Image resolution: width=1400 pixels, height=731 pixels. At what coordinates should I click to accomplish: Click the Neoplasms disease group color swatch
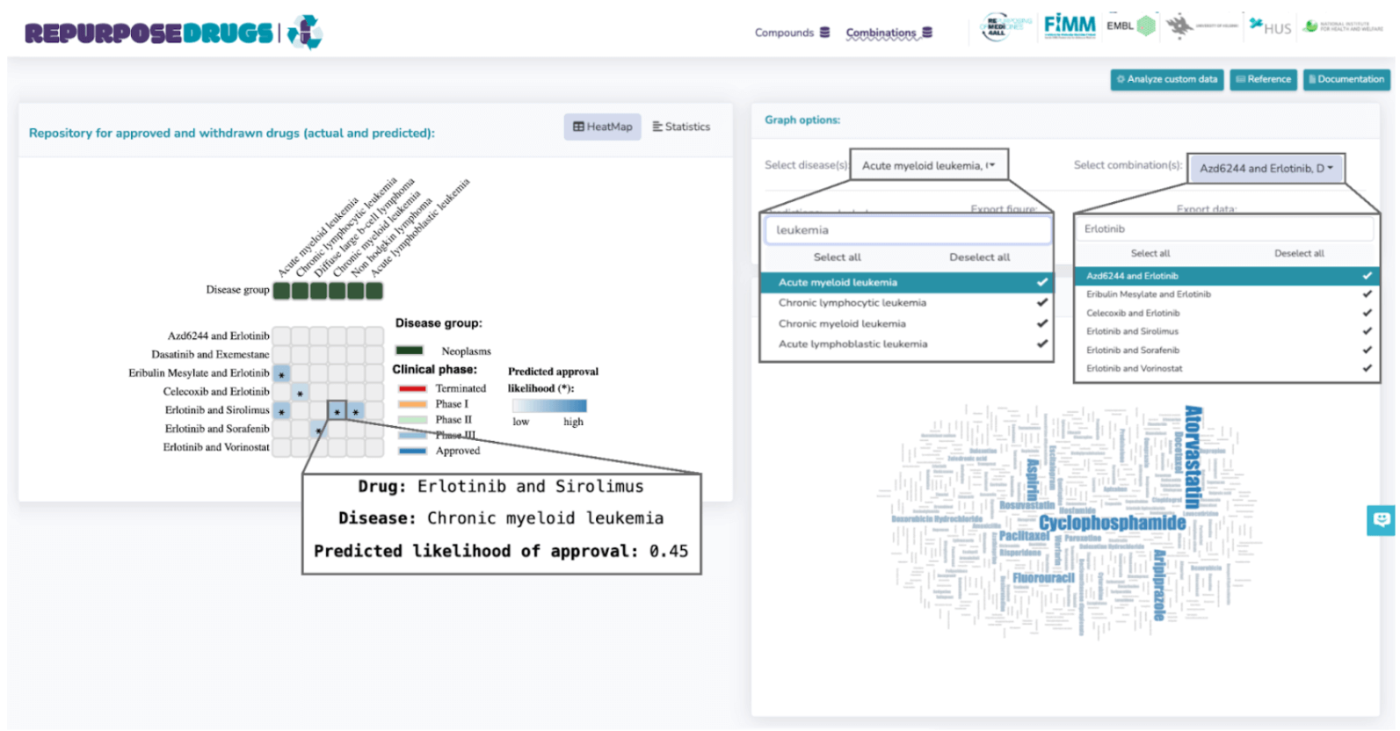[x=410, y=351]
